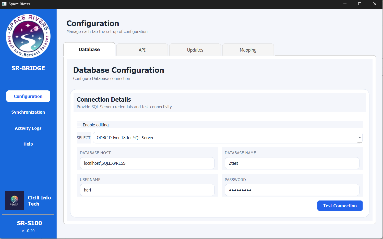Click the SR-BRIDGE sidebar title
The width and height of the screenshot is (383, 239).
28,68
